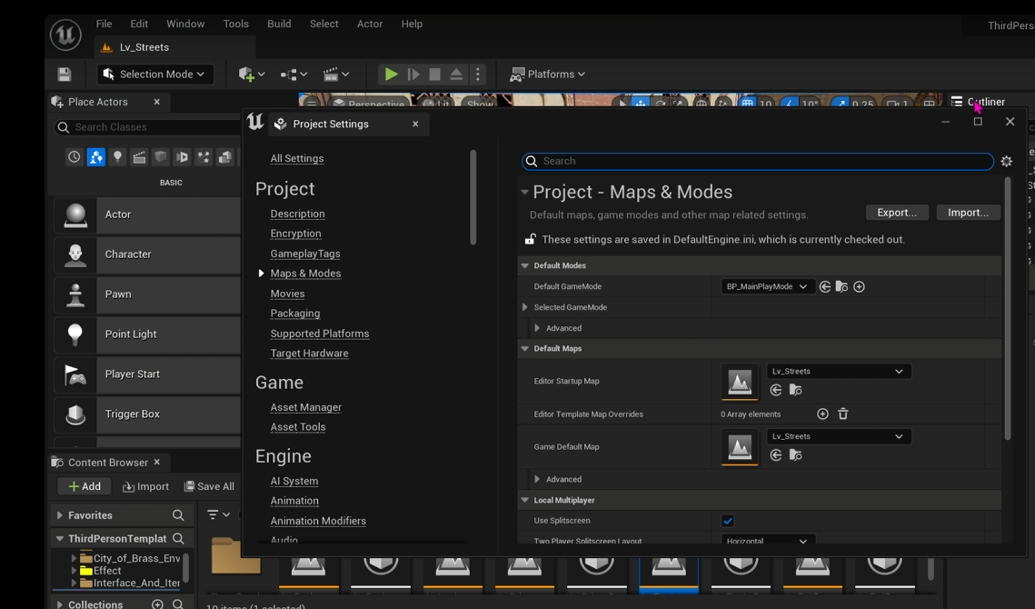Add element to Editor Template Map Overrides
Image resolution: width=1035 pixels, height=609 pixels.
tap(822, 414)
